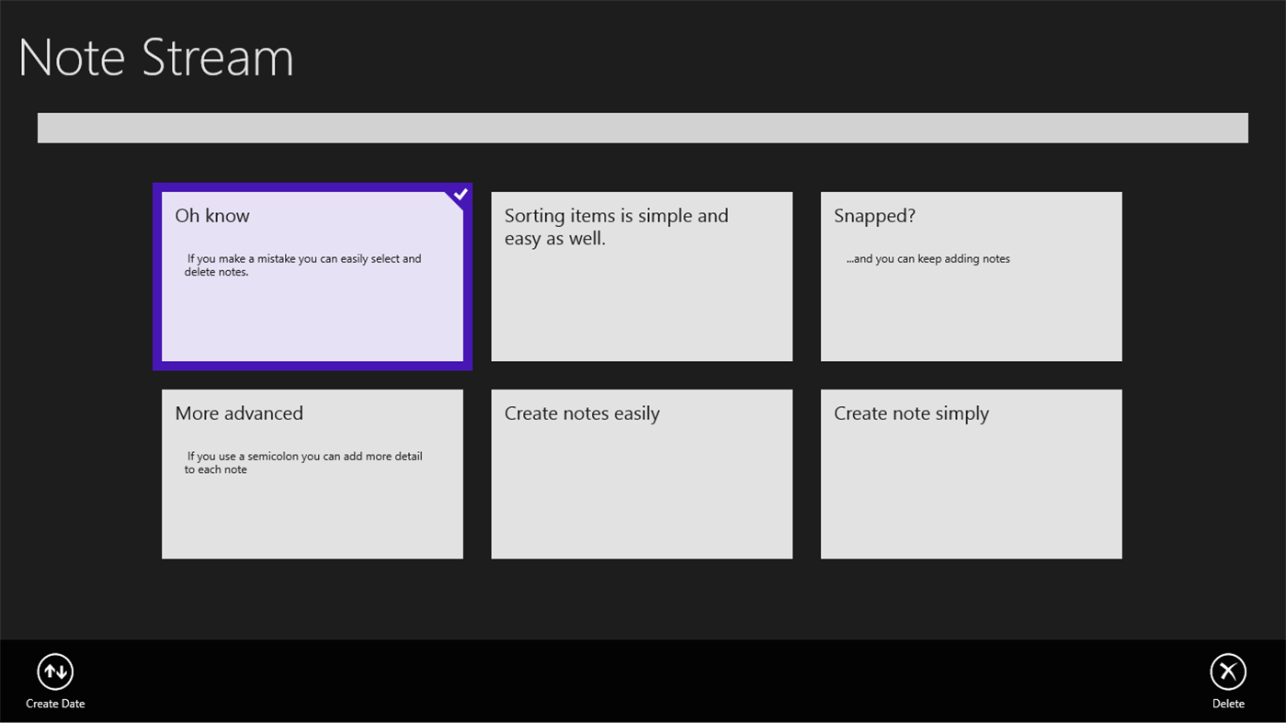This screenshot has height=723, width=1286.
Task: Deselect the highlighted purple note
Action: 312,276
